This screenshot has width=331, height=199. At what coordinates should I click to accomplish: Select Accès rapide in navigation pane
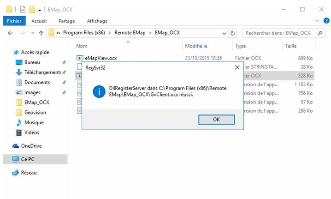35,52
